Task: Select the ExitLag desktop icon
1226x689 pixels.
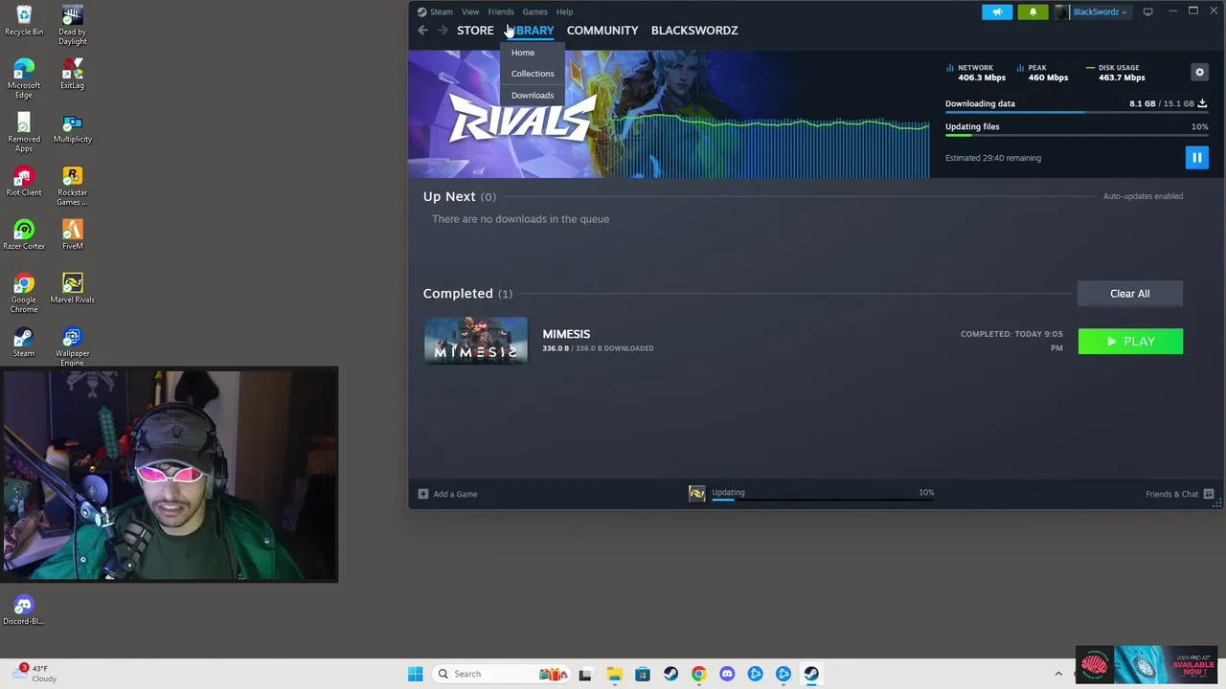Action: pyautogui.click(x=72, y=75)
